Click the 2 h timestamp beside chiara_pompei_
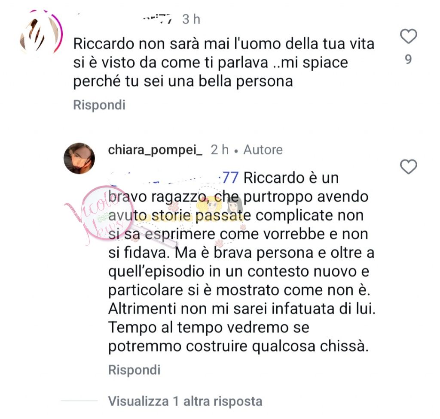440x419 pixels. tap(220, 150)
